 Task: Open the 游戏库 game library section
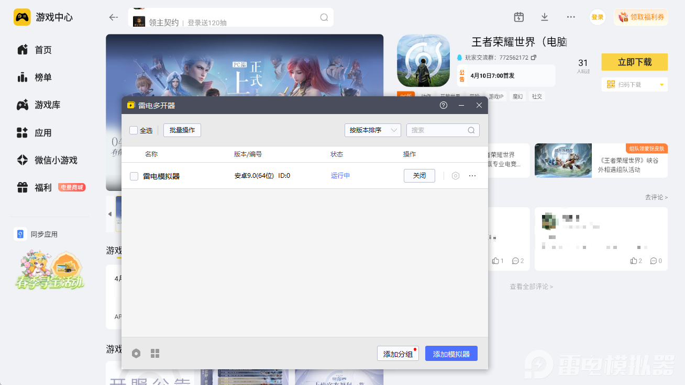49,105
